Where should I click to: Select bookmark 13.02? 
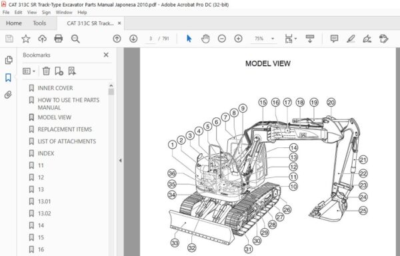(x=44, y=213)
